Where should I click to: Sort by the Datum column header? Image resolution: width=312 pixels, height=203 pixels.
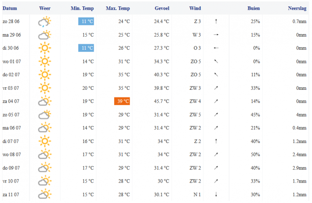tap(10, 9)
